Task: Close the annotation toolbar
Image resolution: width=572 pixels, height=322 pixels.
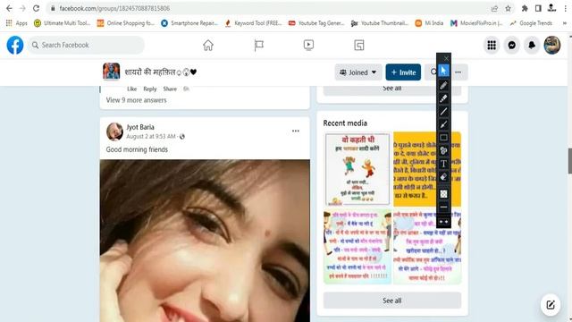Action: [446, 58]
